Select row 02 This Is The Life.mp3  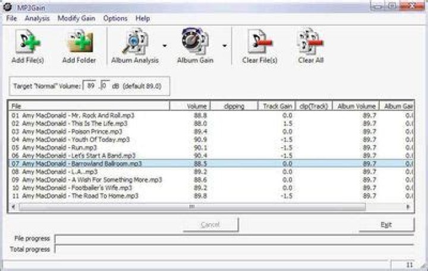[x=210, y=123]
